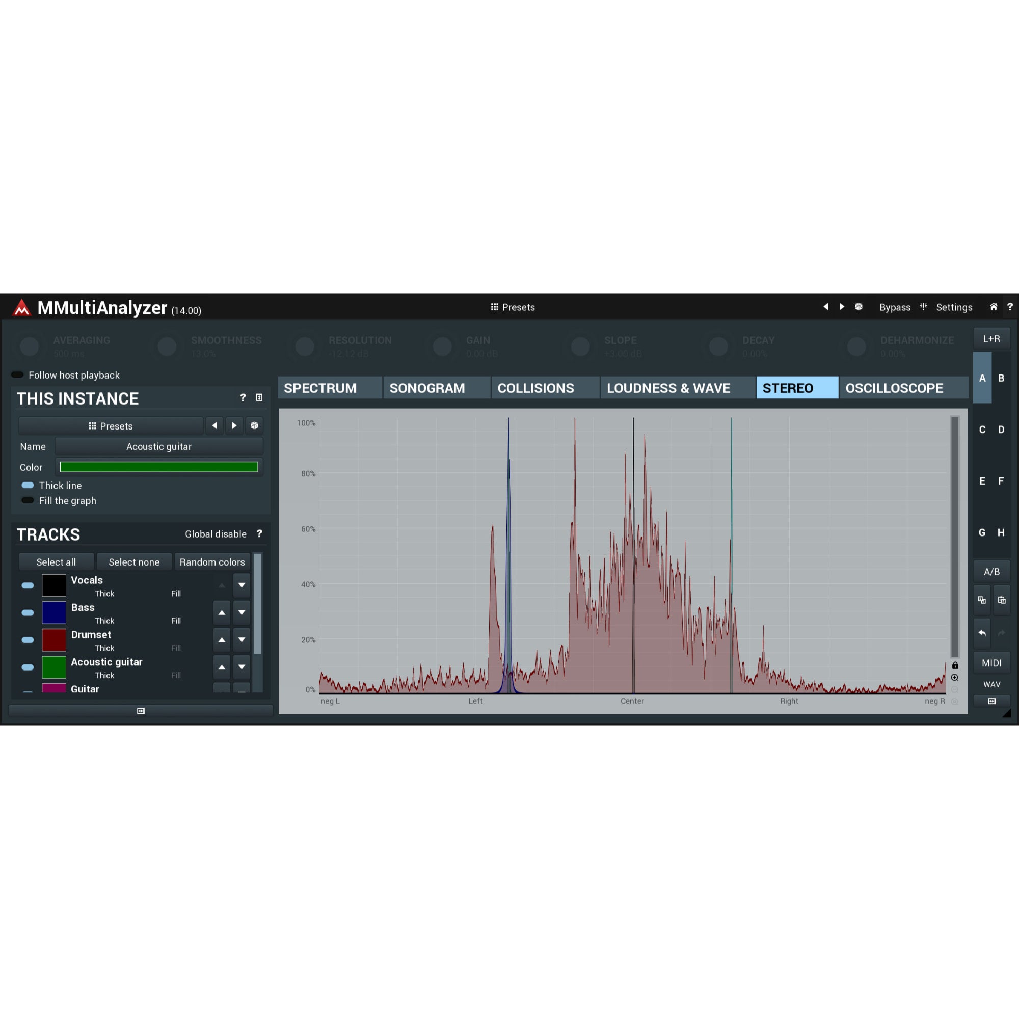Screen dimensions: 1019x1019
Task: Select preset slot C
Action: [982, 430]
